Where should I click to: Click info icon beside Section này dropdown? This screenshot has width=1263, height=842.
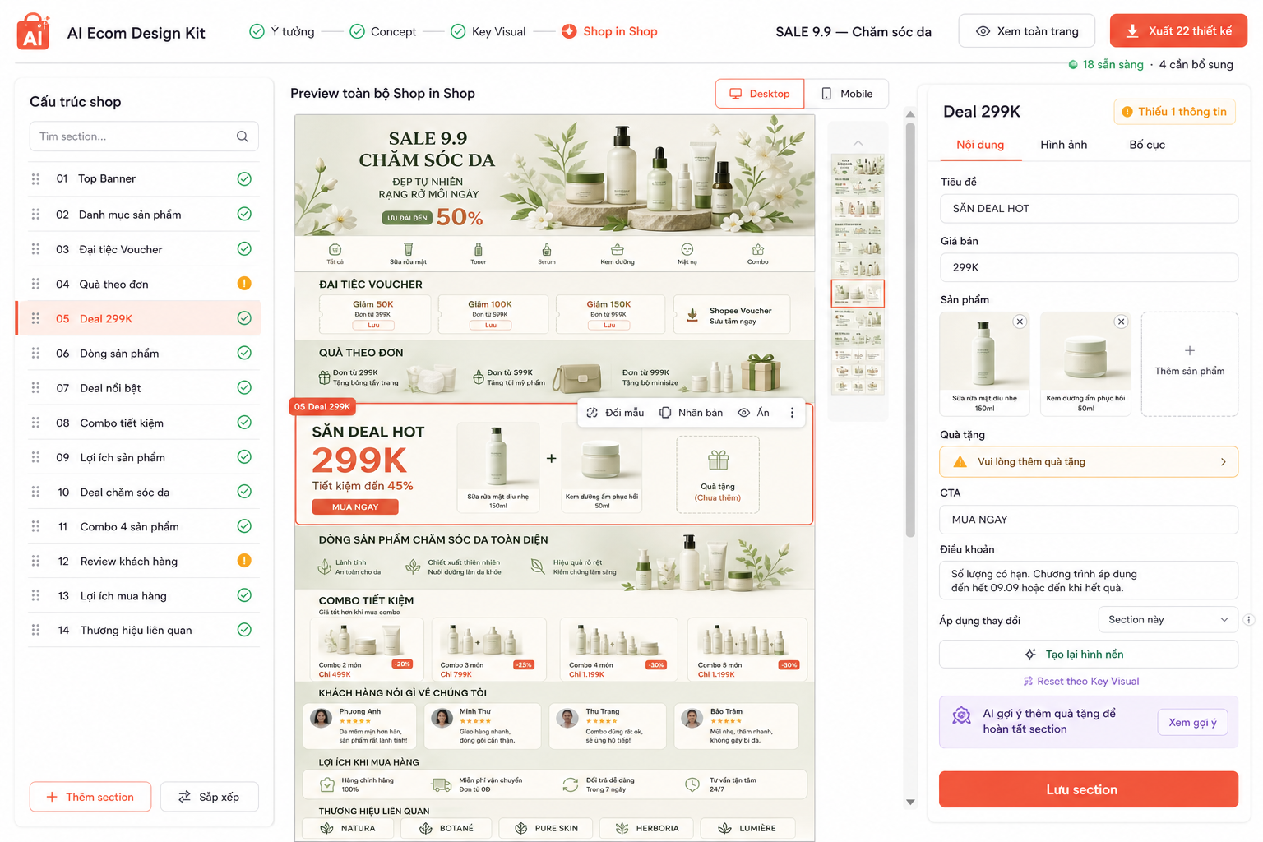pyautogui.click(x=1249, y=620)
